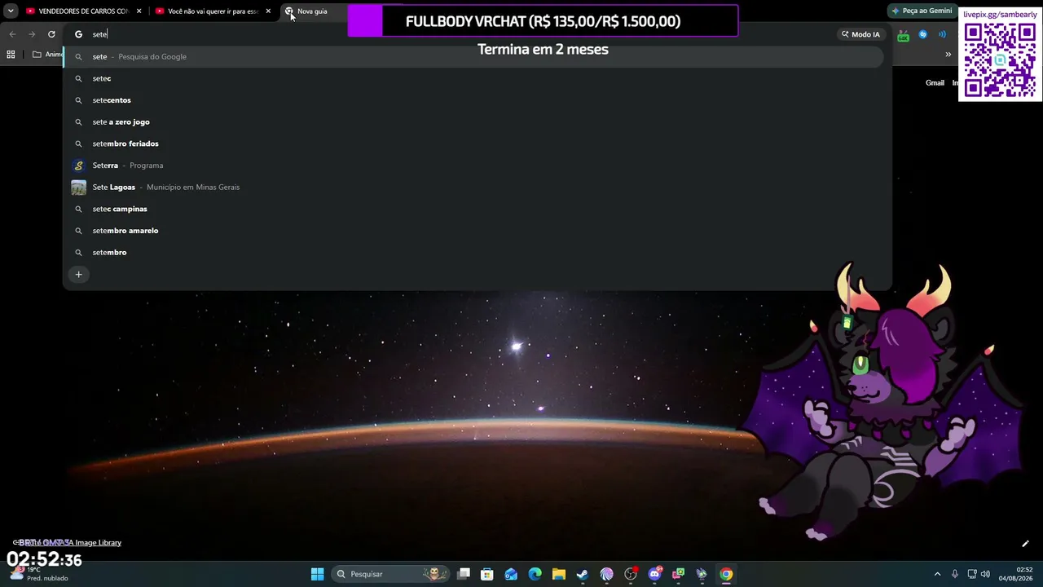Open the green 64K extension icon
Screen dimensions: 1043x587
click(x=903, y=35)
